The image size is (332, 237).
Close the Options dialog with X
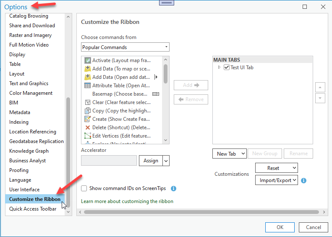pyautogui.click(x=323, y=7)
